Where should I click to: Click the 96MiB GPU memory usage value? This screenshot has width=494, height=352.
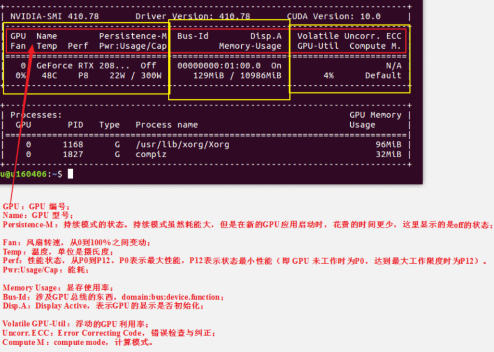(x=388, y=145)
